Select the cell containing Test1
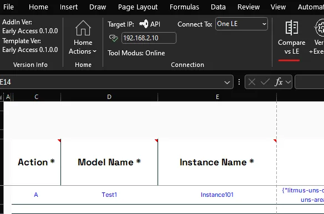324x214 pixels. click(x=109, y=195)
